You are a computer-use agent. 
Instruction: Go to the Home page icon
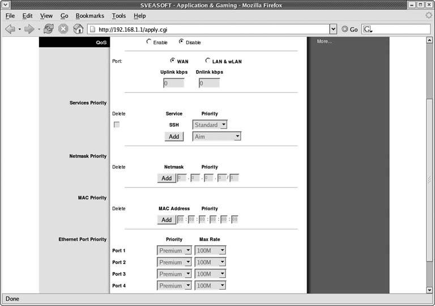coord(79,29)
